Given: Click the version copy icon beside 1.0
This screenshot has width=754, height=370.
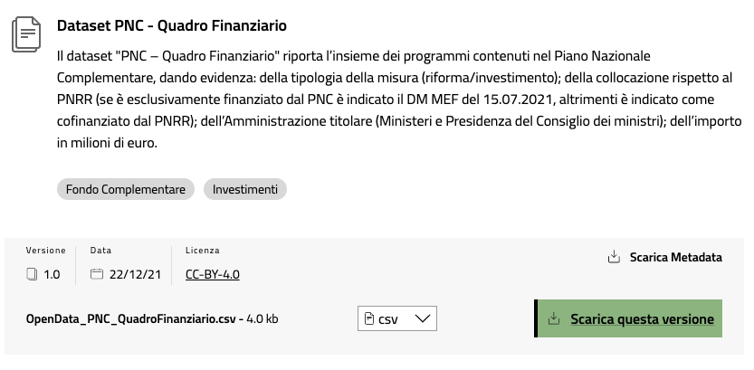Looking at the screenshot, I should tap(32, 274).
